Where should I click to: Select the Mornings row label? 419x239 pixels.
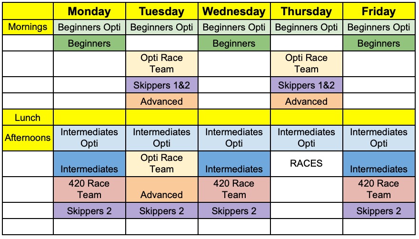(x=28, y=27)
